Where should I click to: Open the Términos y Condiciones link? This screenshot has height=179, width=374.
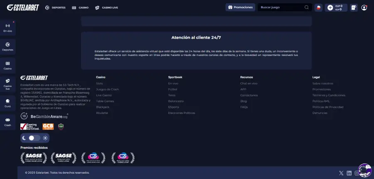tap(329, 95)
